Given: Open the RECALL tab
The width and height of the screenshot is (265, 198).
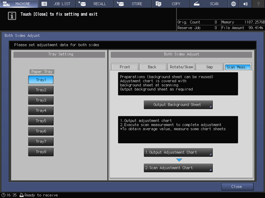Looking at the screenshot, I should coord(95,4).
